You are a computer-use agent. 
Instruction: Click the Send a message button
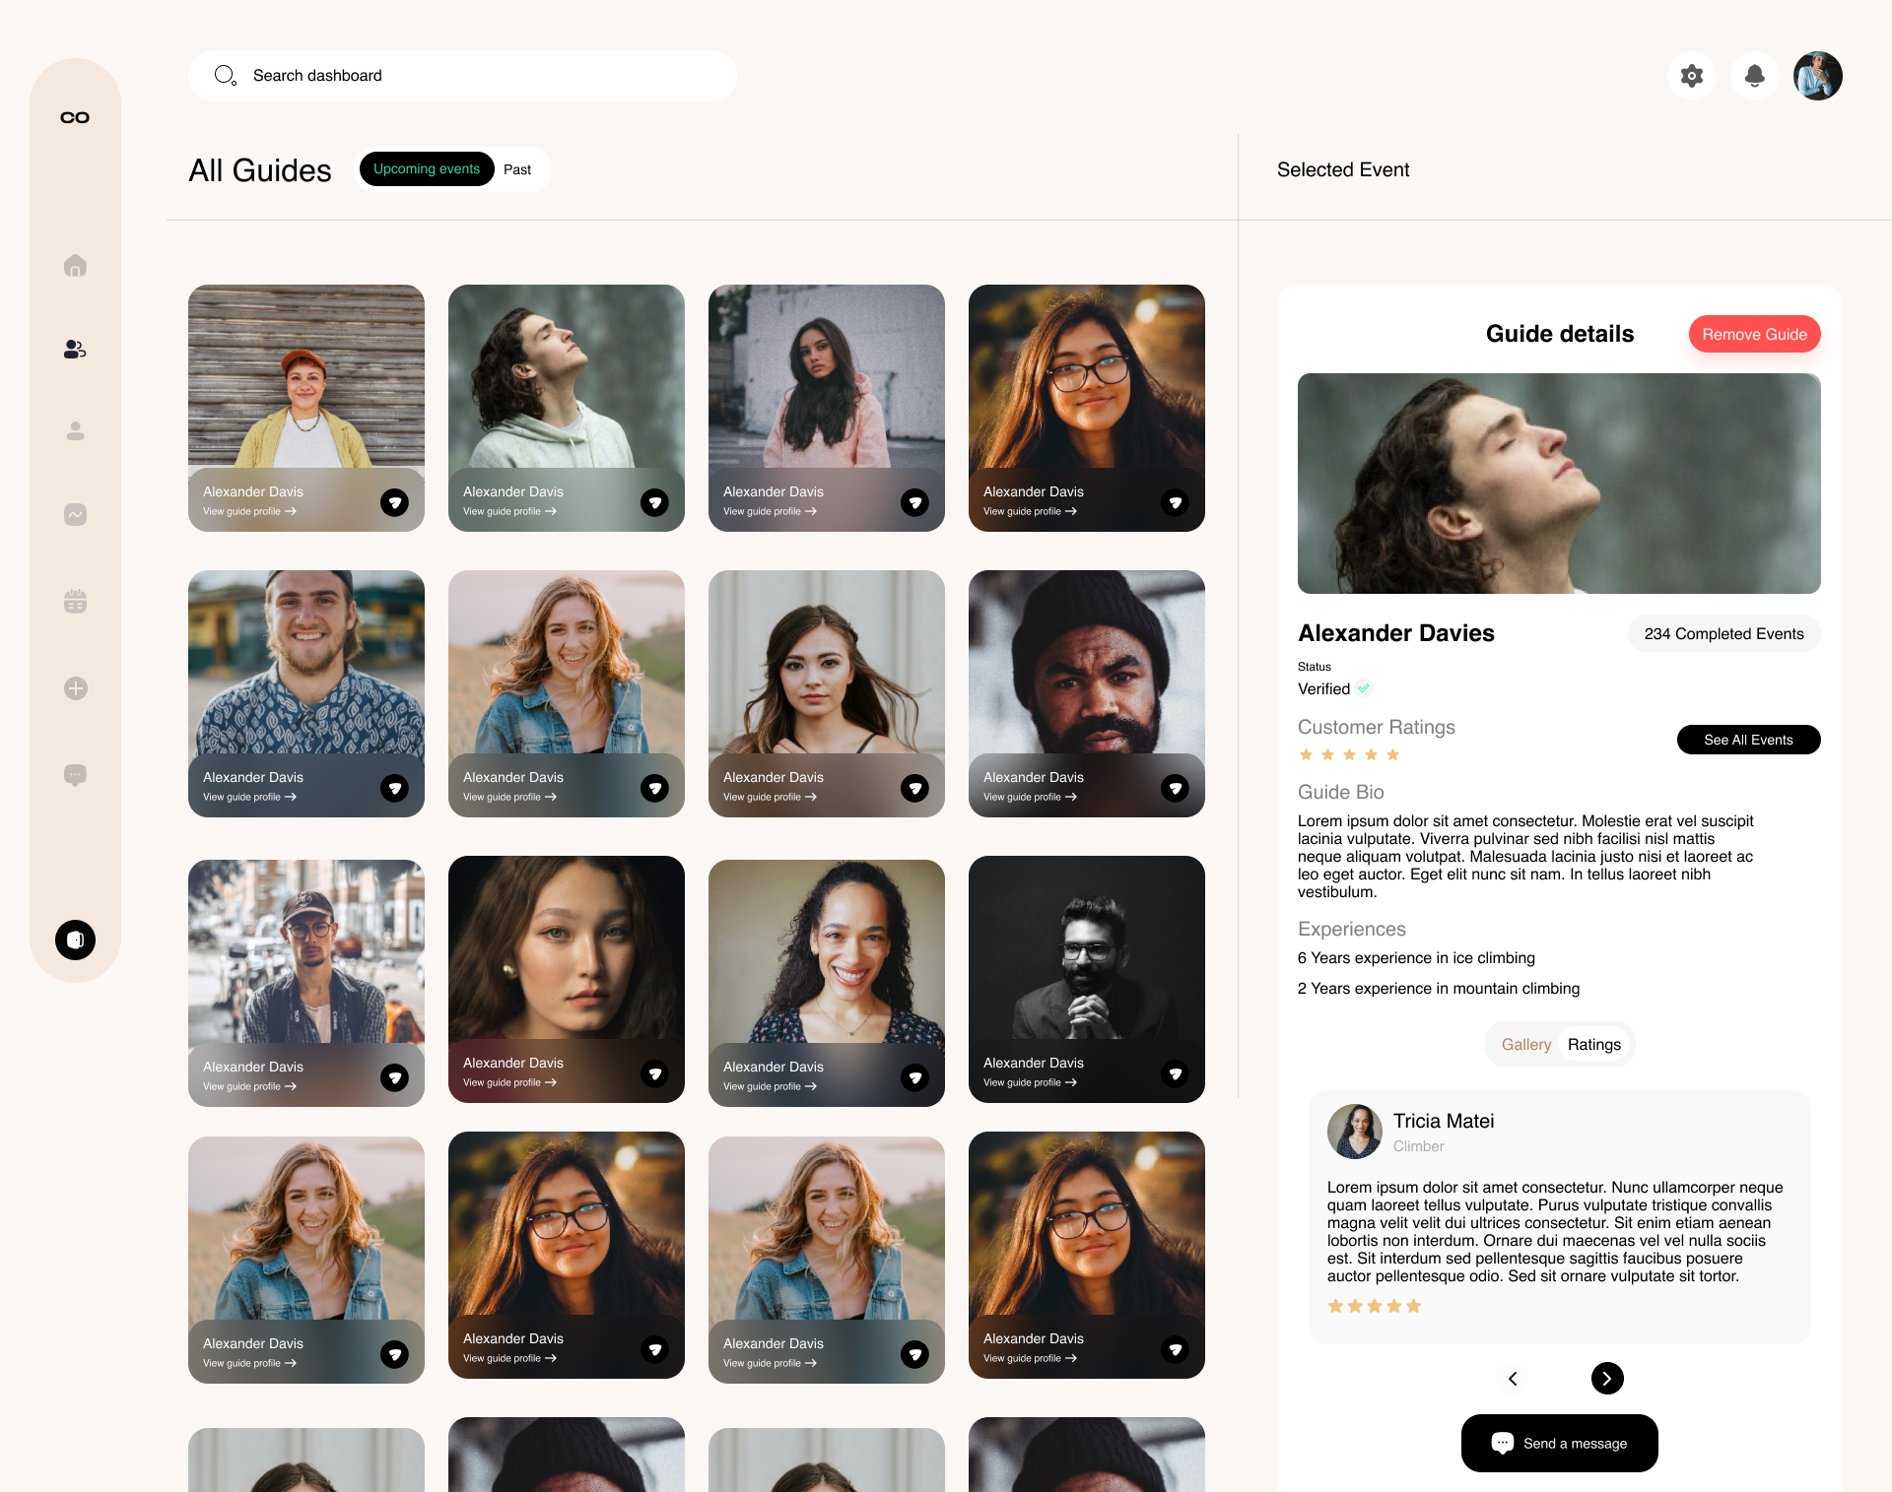coord(1559,1443)
